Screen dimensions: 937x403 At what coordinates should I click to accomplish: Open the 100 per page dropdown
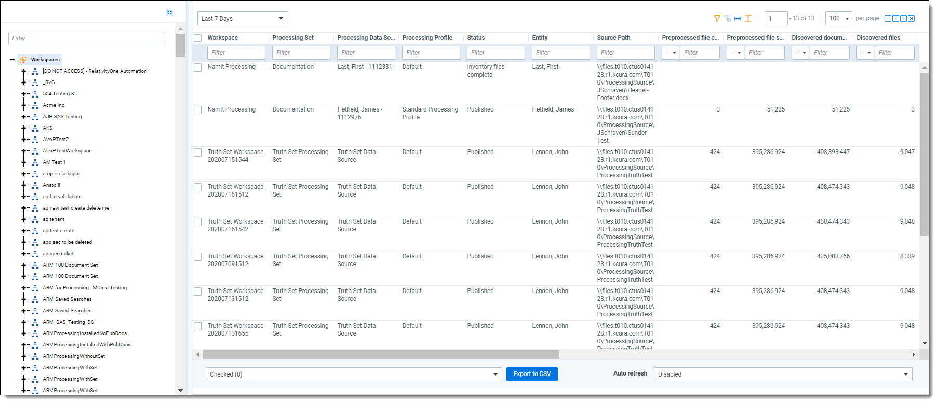838,19
